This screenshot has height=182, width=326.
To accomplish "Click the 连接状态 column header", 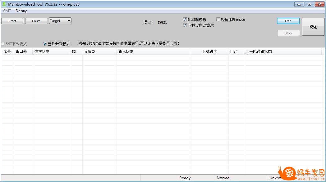I will [x=51, y=51].
